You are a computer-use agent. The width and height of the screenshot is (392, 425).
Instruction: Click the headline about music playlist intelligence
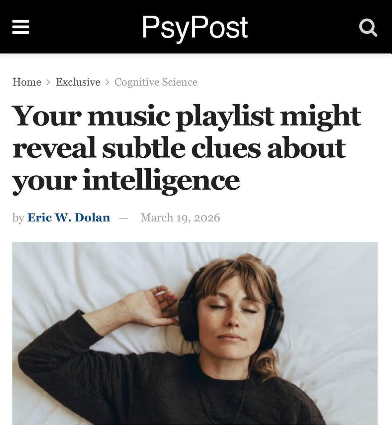click(x=187, y=149)
